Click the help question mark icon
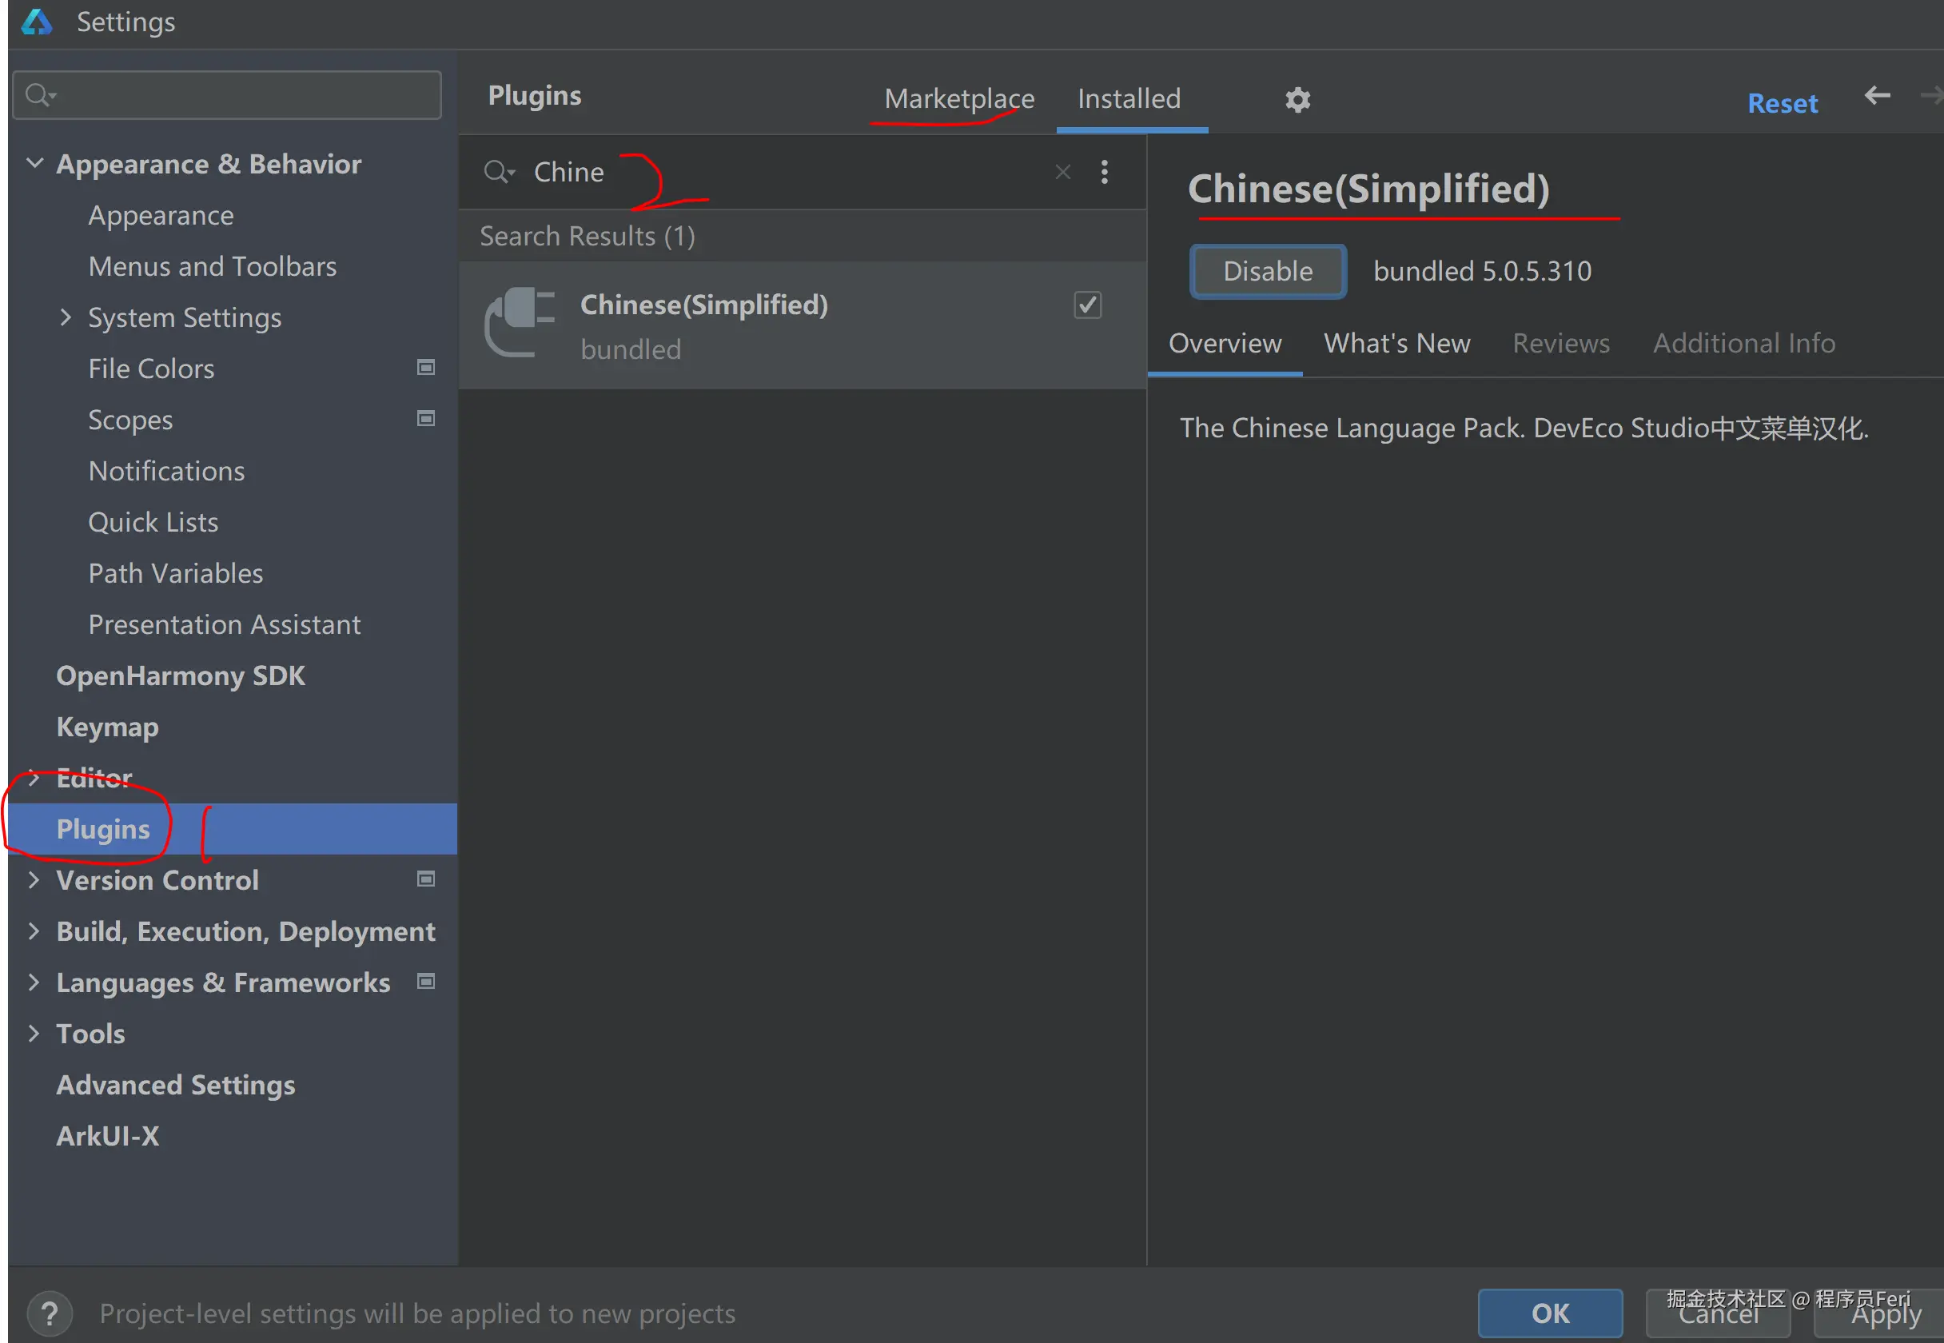 [x=50, y=1313]
